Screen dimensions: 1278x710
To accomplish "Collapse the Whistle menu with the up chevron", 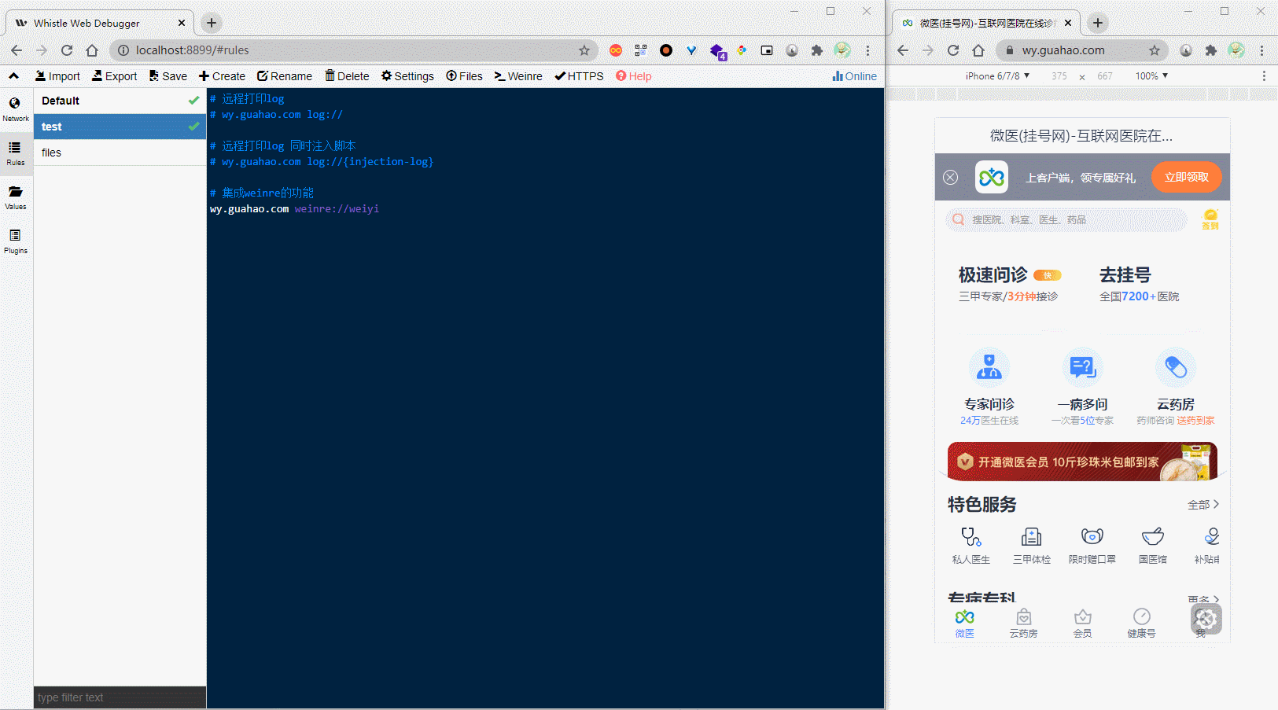I will point(14,76).
